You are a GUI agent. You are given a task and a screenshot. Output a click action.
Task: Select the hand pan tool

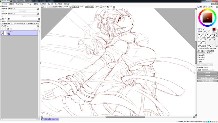pos(206,31)
